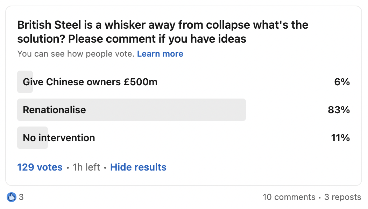
Task: Open the 10 comments thread
Action: (x=289, y=197)
